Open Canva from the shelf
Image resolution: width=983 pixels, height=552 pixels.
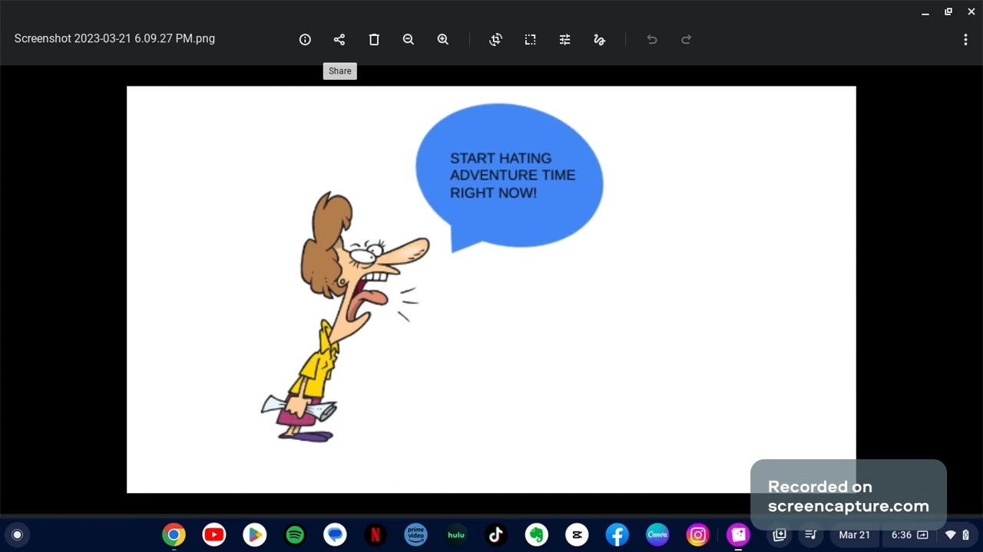click(657, 535)
